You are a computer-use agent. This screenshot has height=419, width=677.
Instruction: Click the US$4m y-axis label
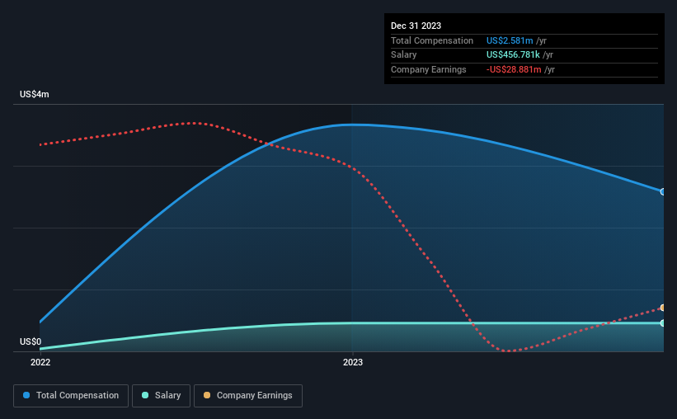pos(35,94)
